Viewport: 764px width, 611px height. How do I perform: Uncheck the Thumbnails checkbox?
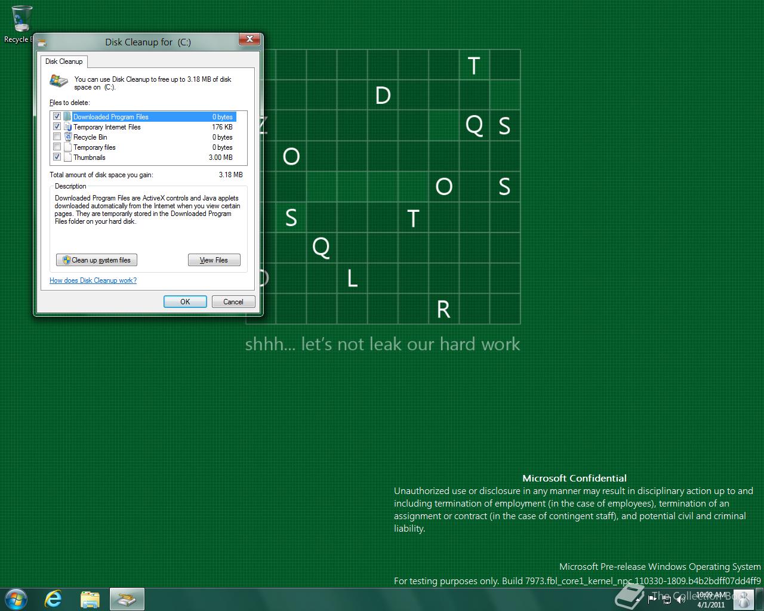pos(57,157)
